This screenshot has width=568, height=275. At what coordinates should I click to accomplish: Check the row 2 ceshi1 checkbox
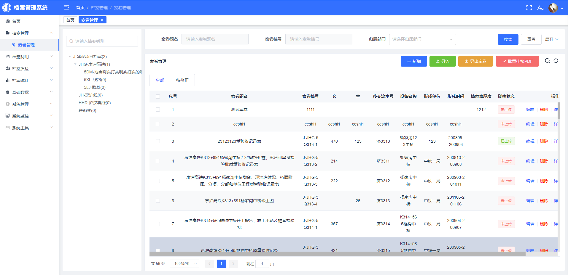[x=158, y=124]
